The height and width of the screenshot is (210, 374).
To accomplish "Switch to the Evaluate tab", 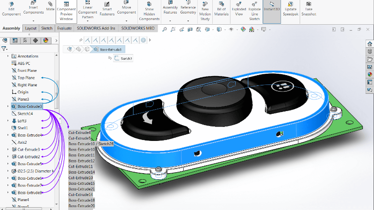I will click(64, 28).
